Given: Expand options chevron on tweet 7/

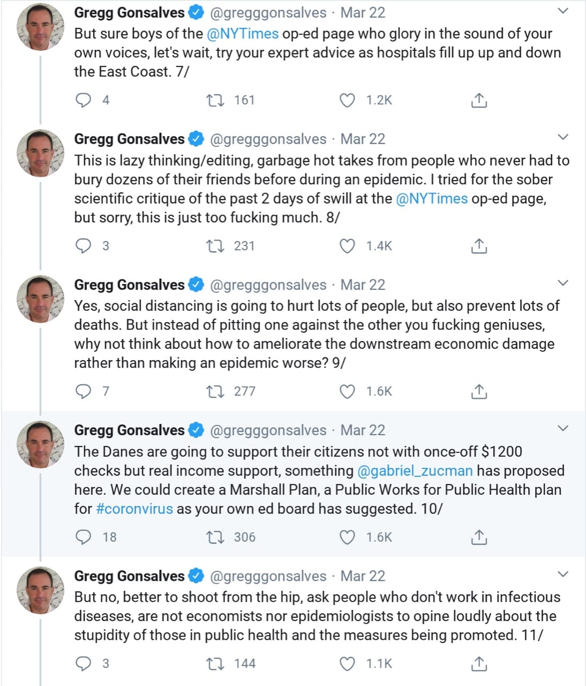Looking at the screenshot, I should click(x=562, y=11).
